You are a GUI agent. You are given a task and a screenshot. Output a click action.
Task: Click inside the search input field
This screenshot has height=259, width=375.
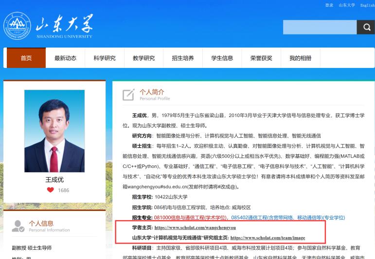320,28
